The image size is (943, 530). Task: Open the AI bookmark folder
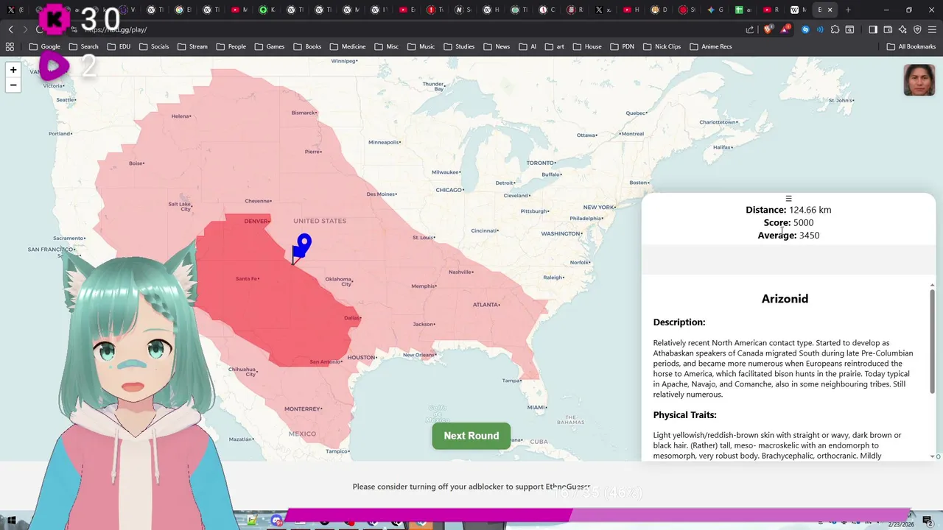(527, 46)
